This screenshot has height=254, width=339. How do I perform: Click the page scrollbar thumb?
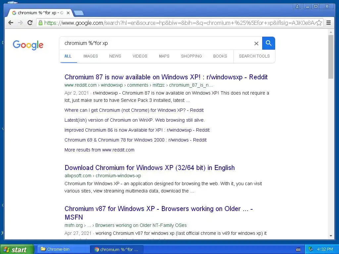[331, 57]
